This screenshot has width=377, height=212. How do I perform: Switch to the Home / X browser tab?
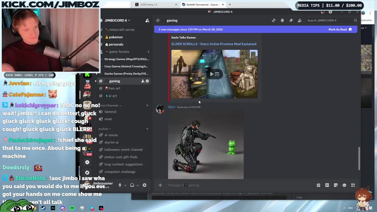click(x=156, y=4)
